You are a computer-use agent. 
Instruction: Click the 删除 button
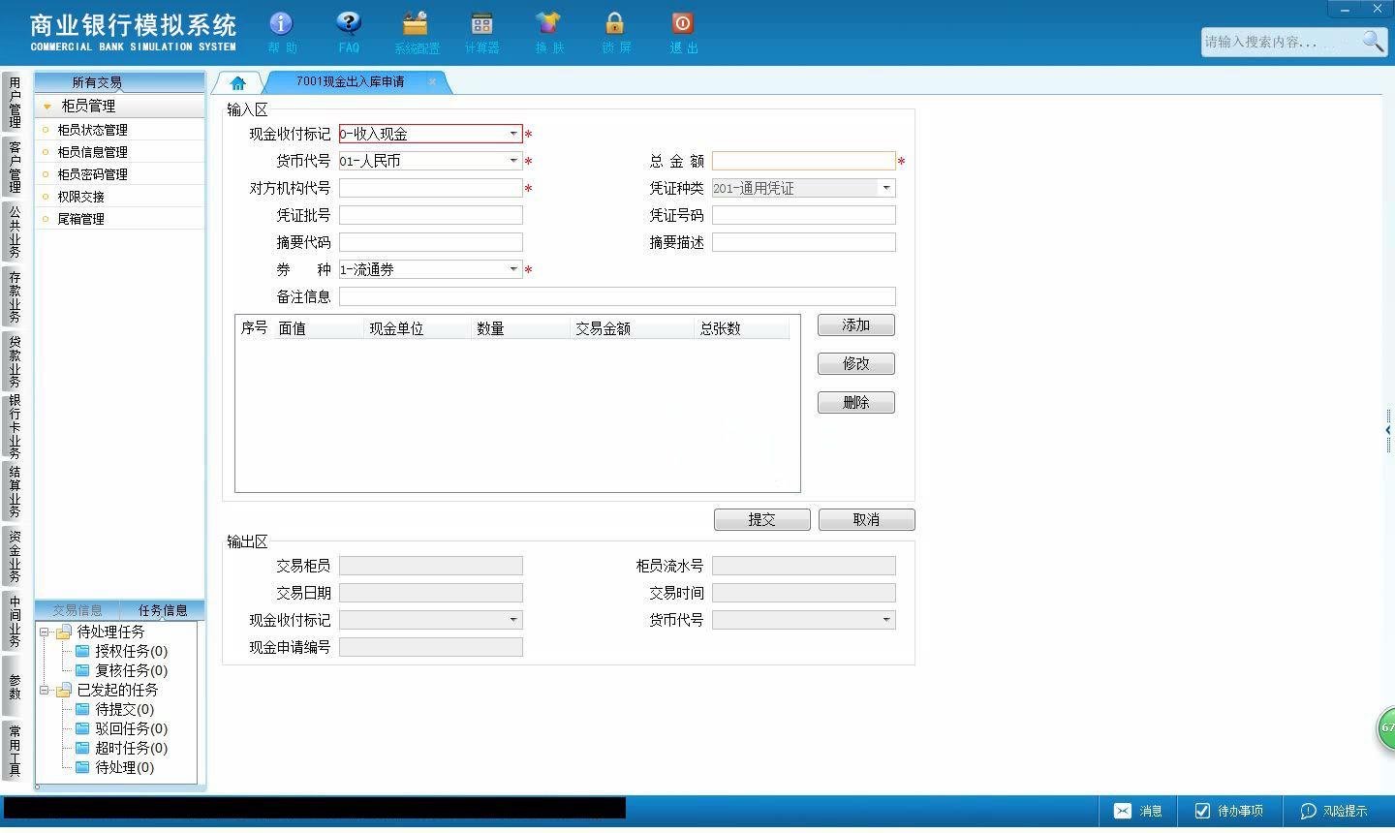click(856, 403)
